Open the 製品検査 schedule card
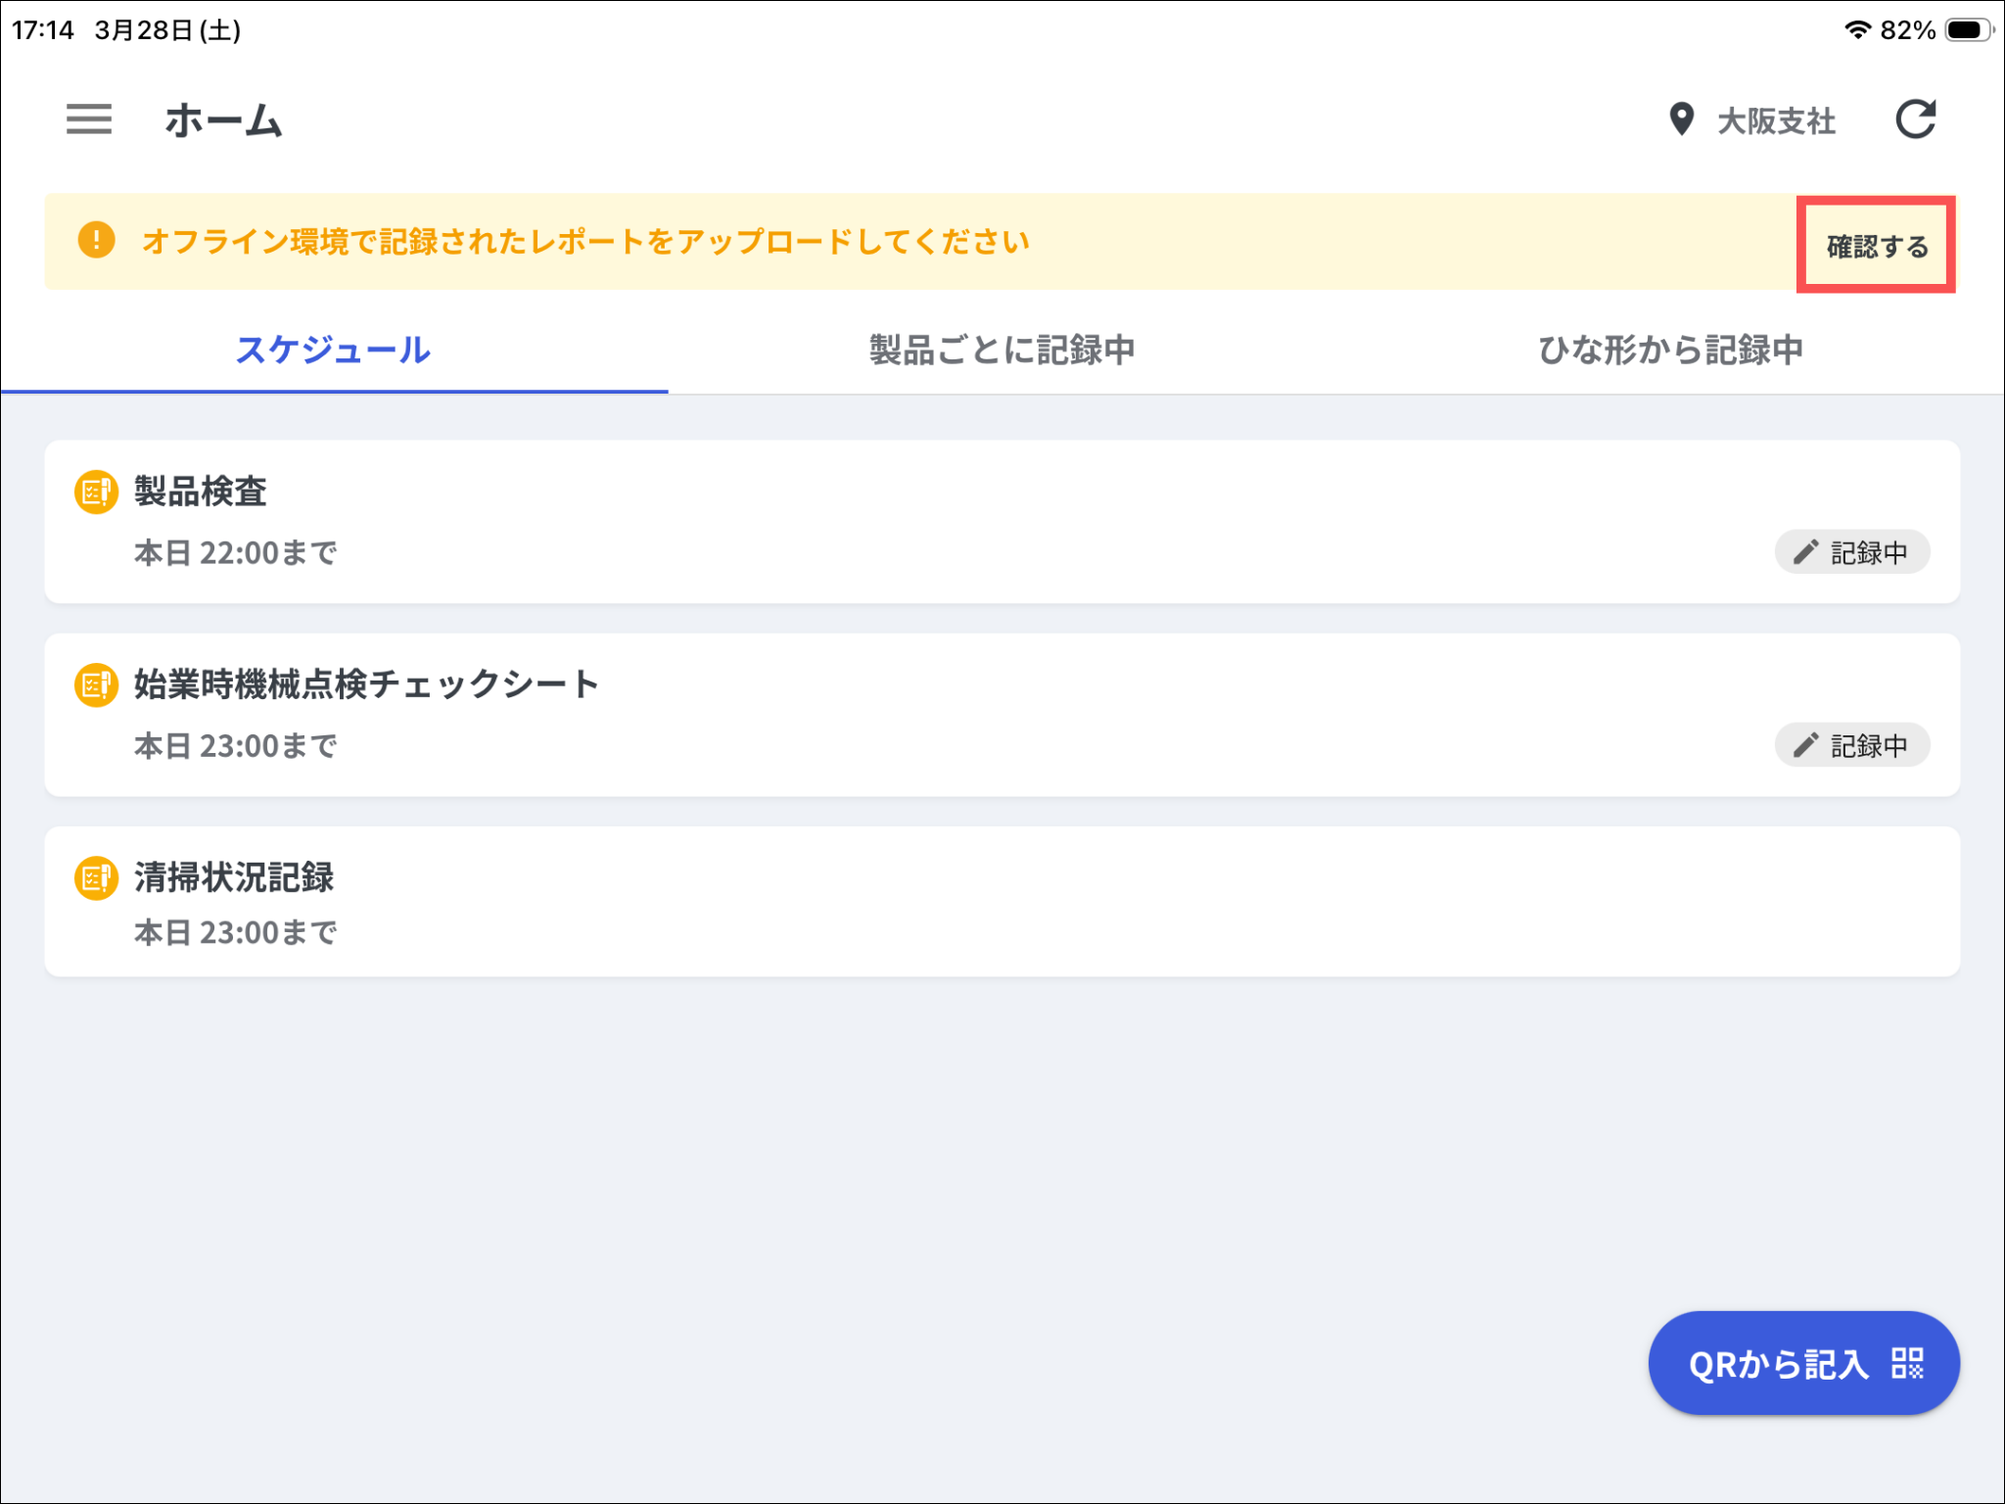The width and height of the screenshot is (2005, 1504). tap(881, 521)
